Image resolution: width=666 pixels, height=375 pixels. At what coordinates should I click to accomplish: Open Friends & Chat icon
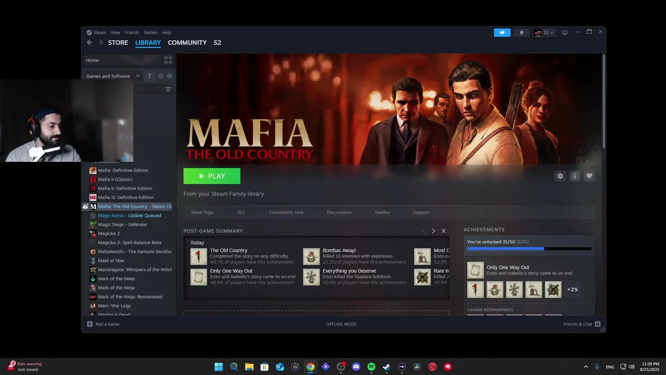pos(597,324)
